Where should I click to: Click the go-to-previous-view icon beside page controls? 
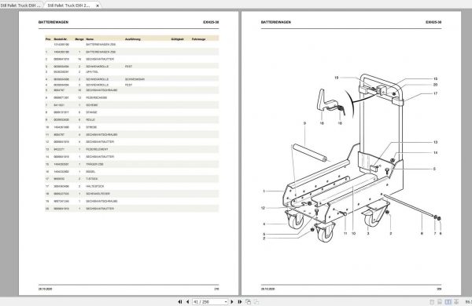(248, 301)
